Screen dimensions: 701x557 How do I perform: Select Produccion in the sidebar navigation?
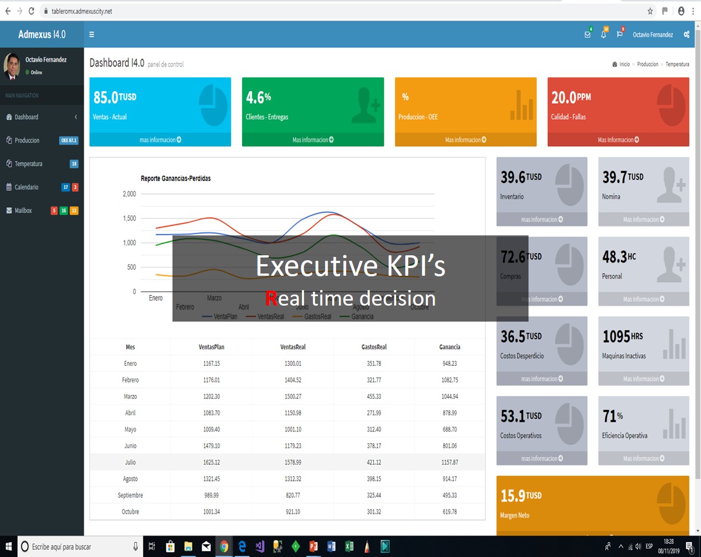[x=27, y=140]
